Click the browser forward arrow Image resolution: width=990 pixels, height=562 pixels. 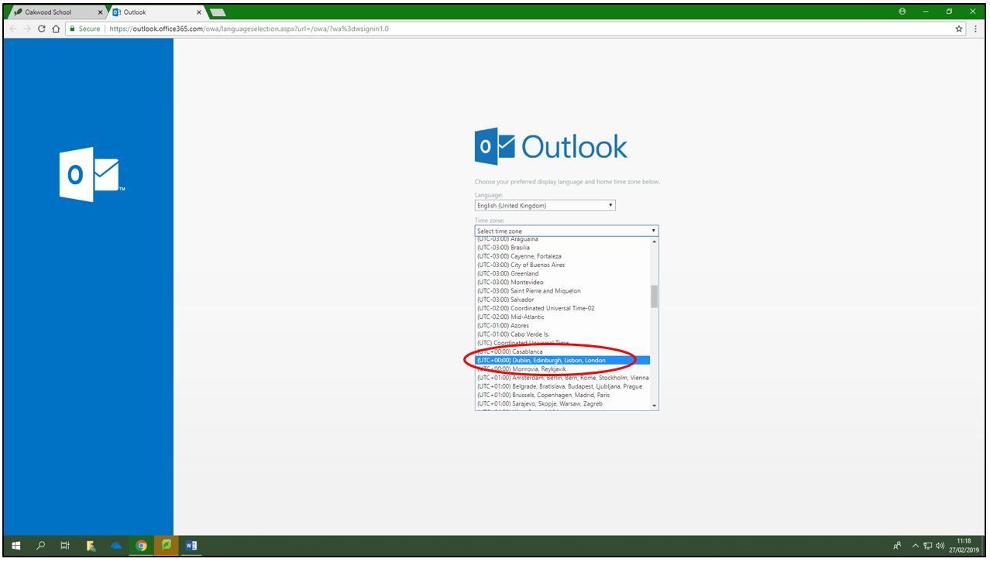(26, 29)
